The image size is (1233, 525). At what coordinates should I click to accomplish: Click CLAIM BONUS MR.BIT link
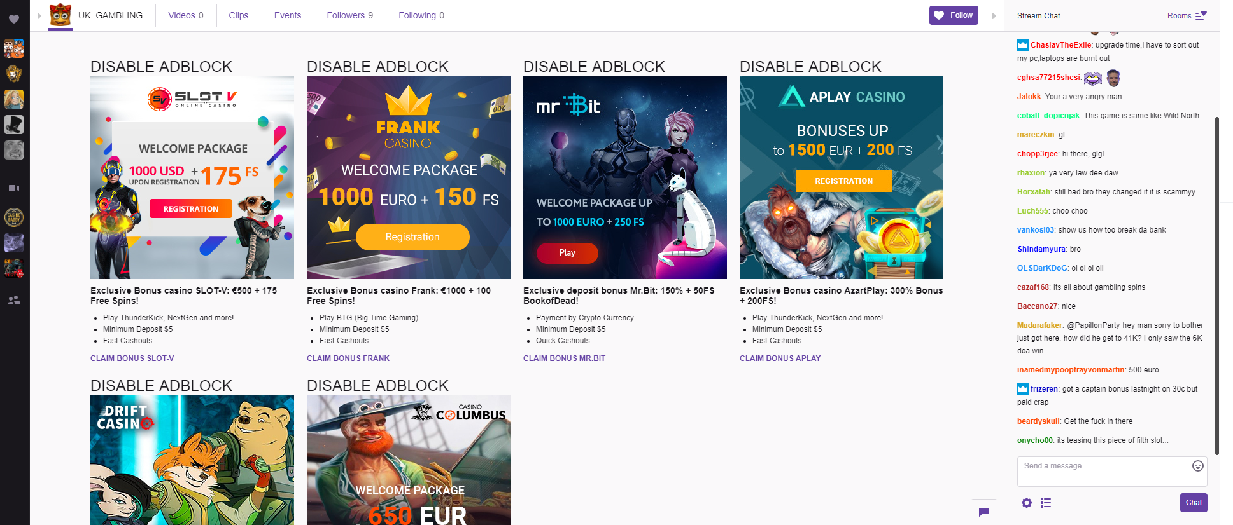pyautogui.click(x=564, y=358)
